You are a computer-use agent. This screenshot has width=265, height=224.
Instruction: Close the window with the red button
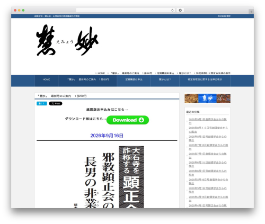[15, 11]
